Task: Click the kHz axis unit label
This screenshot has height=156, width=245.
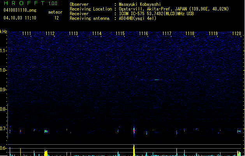Action: pos(4,32)
